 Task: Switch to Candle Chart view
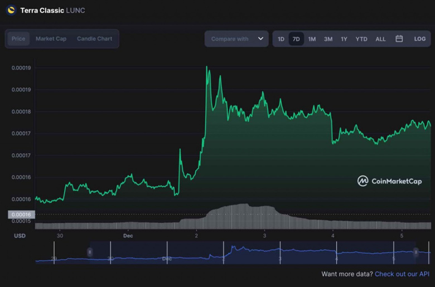click(x=94, y=39)
